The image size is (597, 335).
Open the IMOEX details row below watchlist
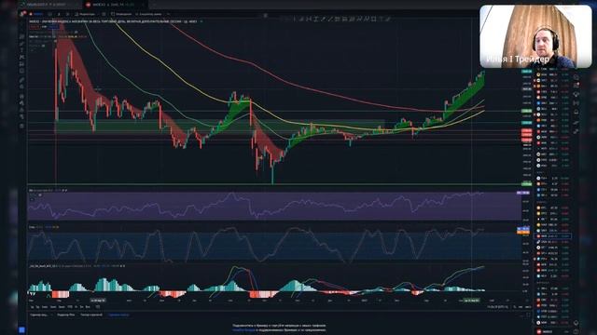coord(552,331)
